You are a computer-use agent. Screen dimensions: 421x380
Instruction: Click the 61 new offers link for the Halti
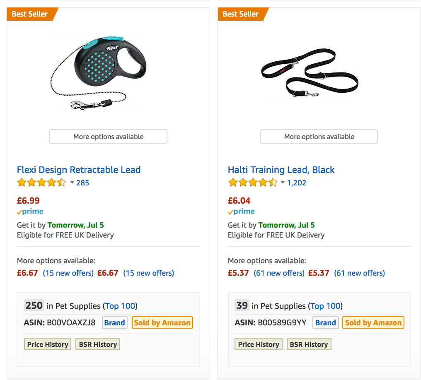click(x=279, y=273)
